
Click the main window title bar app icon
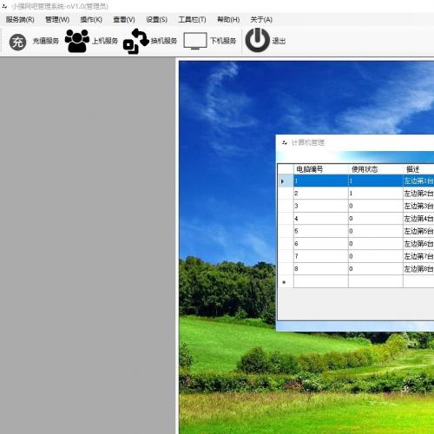[4, 6]
